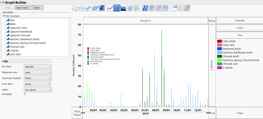Click the Coho Adult legend color swatch
Viewport: 263px width, 119px height.
click(219, 41)
